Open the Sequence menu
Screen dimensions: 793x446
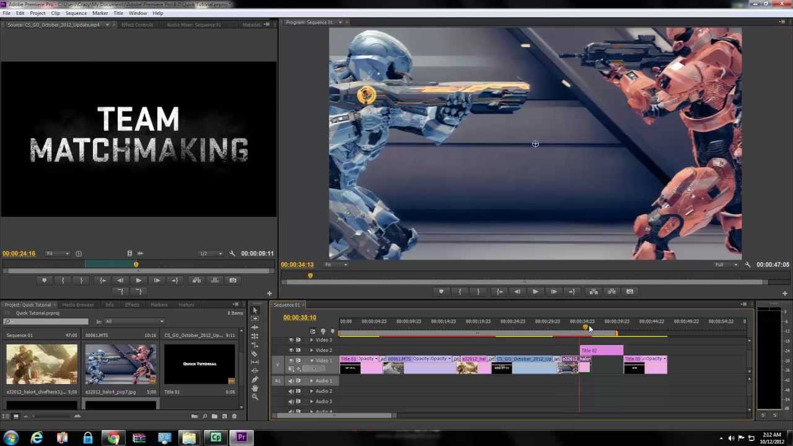point(76,13)
